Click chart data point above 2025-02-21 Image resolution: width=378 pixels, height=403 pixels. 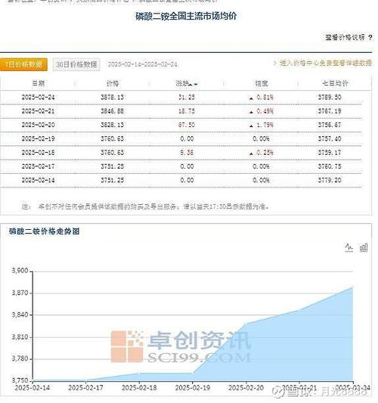click(299, 310)
